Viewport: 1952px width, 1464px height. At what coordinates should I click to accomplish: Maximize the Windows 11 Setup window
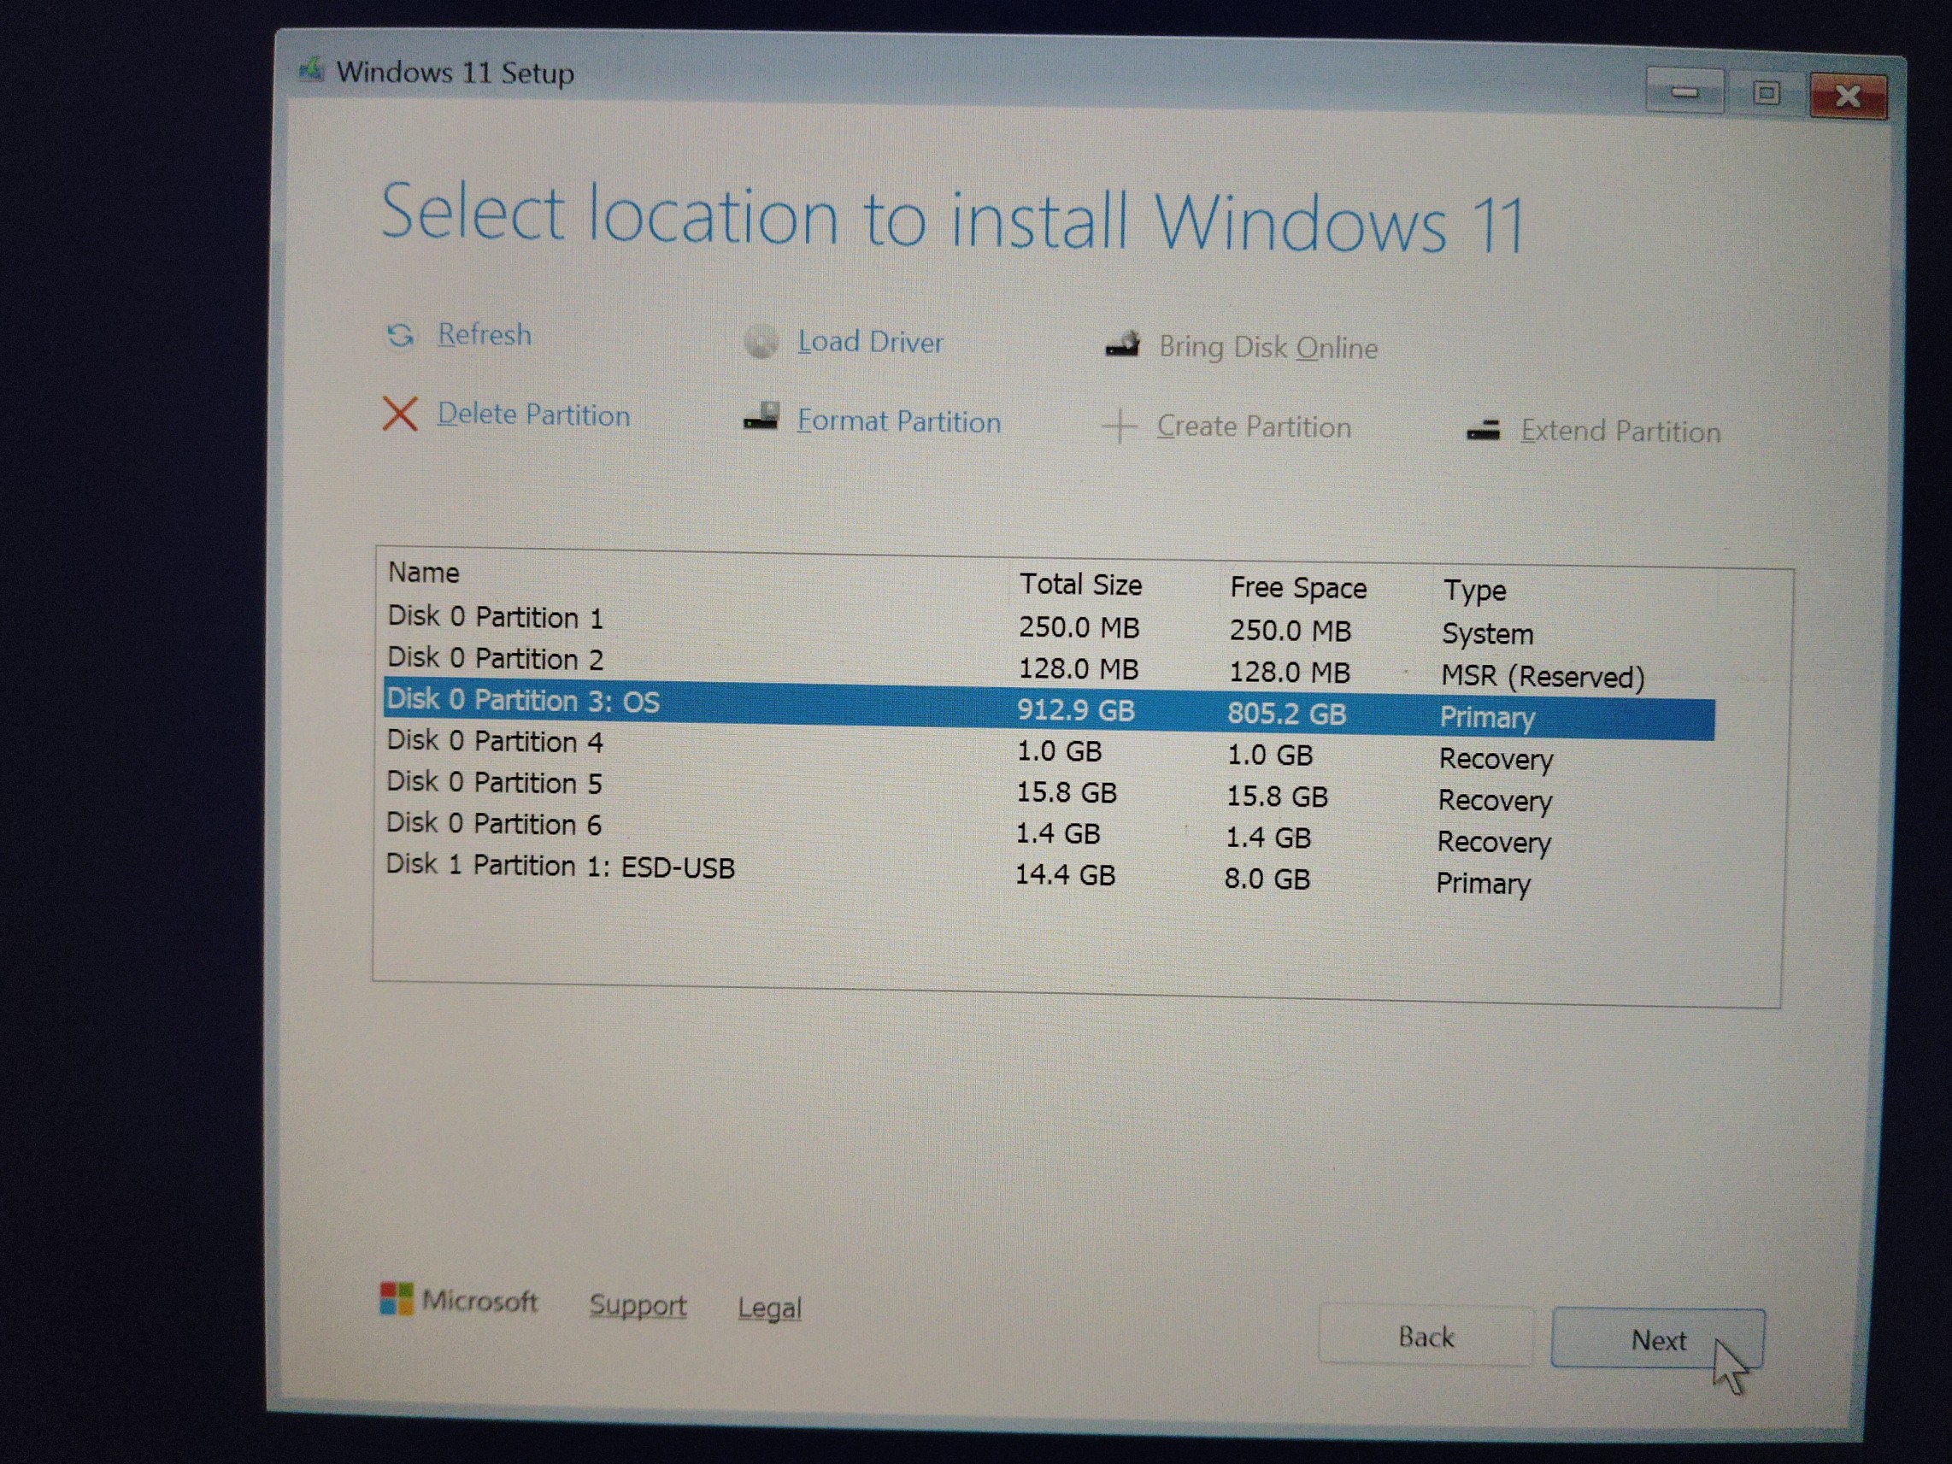coord(1766,92)
